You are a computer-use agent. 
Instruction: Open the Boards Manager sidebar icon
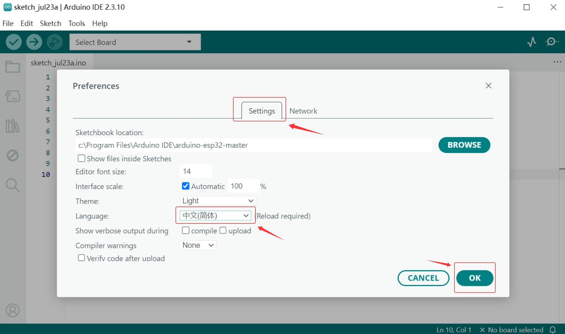coord(13,96)
